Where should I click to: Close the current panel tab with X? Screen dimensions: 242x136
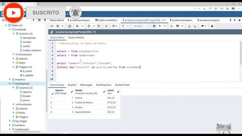pyautogui.click(x=239, y=20)
